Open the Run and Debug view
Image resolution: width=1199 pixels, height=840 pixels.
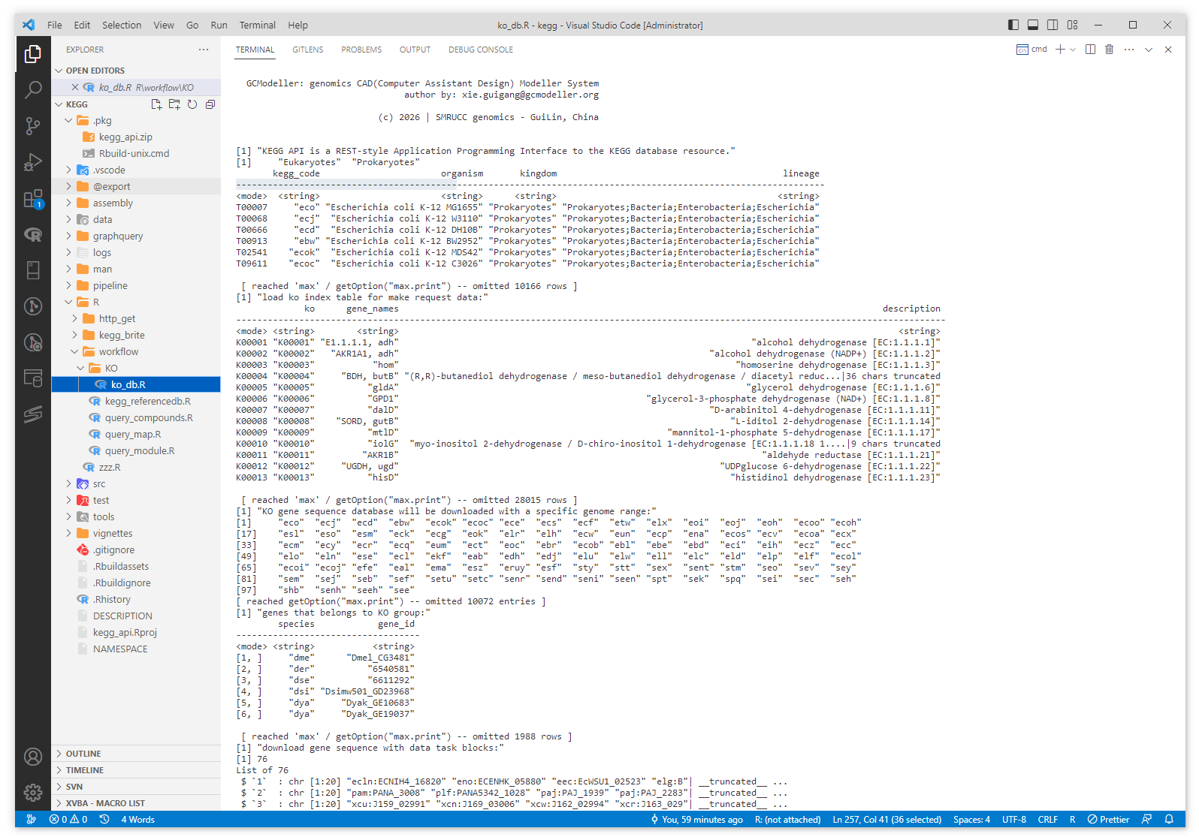33,162
